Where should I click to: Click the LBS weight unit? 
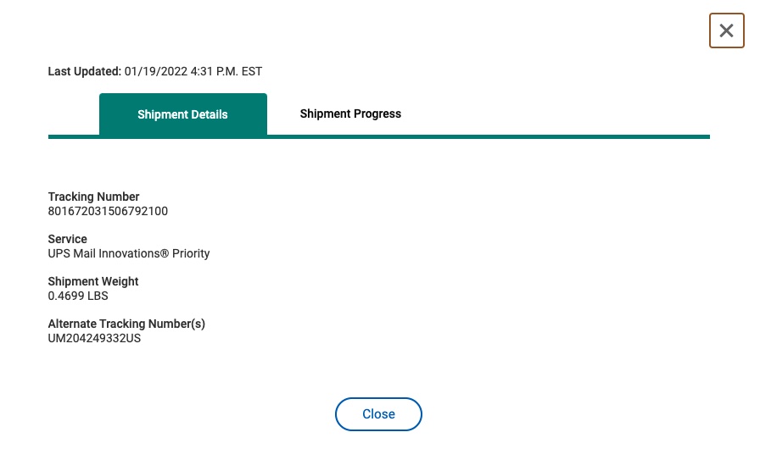point(97,296)
